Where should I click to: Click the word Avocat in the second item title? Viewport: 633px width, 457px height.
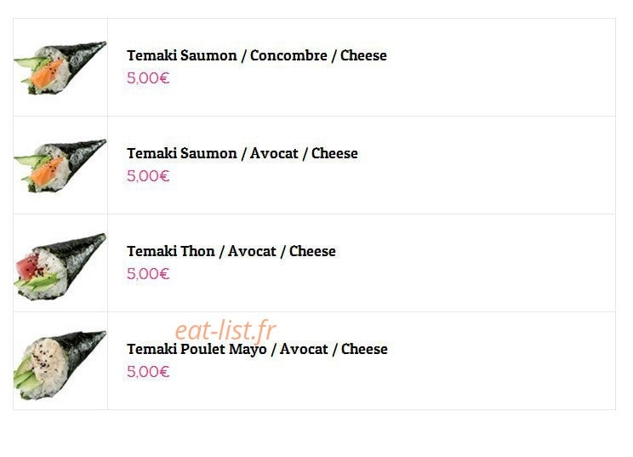(x=274, y=153)
